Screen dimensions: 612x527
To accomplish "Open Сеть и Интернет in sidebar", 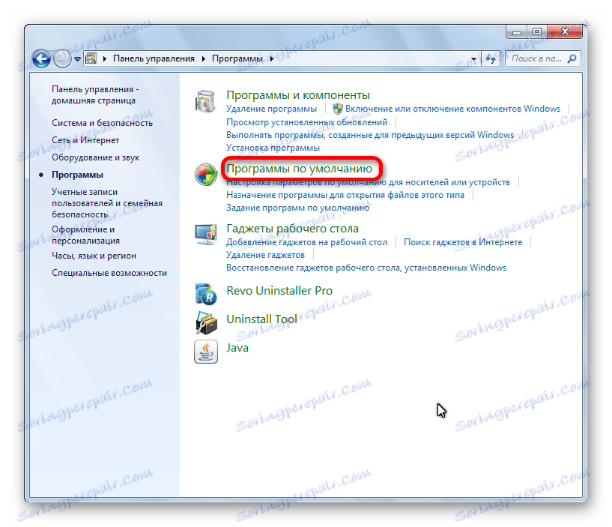I will (x=85, y=140).
